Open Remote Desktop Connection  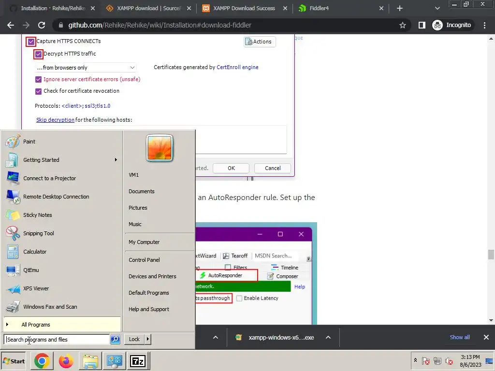[x=56, y=197]
